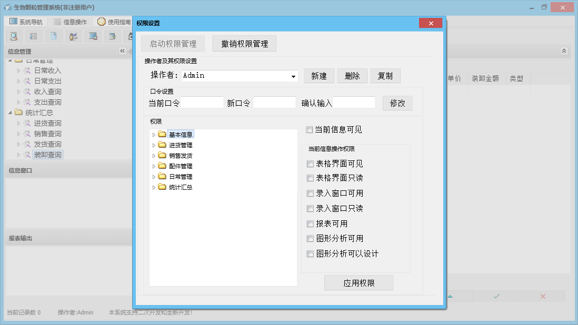The height and width of the screenshot is (325, 578).
Task: Click 操作者:Admin in the status bar
Action: (76, 312)
